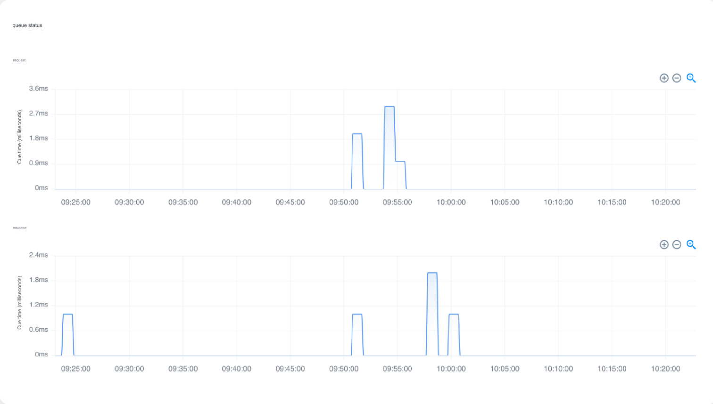713x404 pixels.
Task: Click the 0ms label on the response chart
Action: 41,355
